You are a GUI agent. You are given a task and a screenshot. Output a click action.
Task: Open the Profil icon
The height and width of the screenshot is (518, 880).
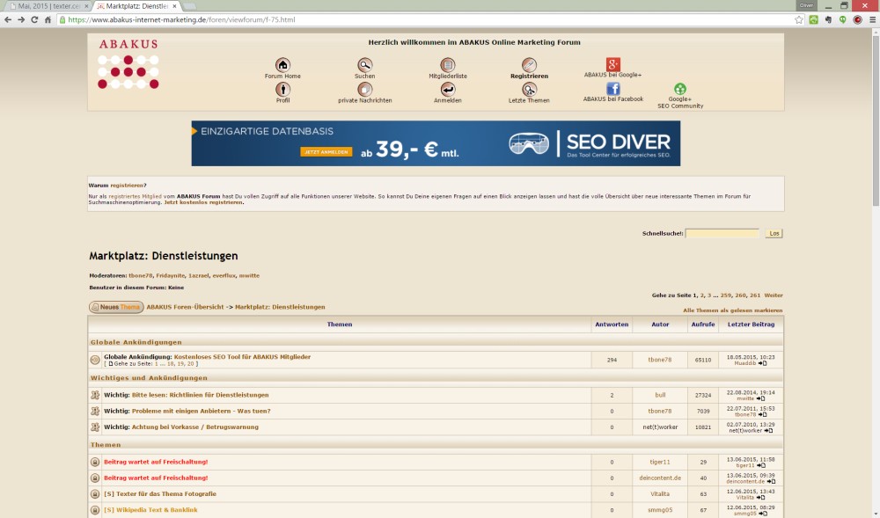(x=282, y=89)
